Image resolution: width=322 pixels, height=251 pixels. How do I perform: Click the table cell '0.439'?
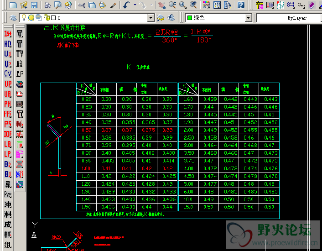[x=210, y=99]
